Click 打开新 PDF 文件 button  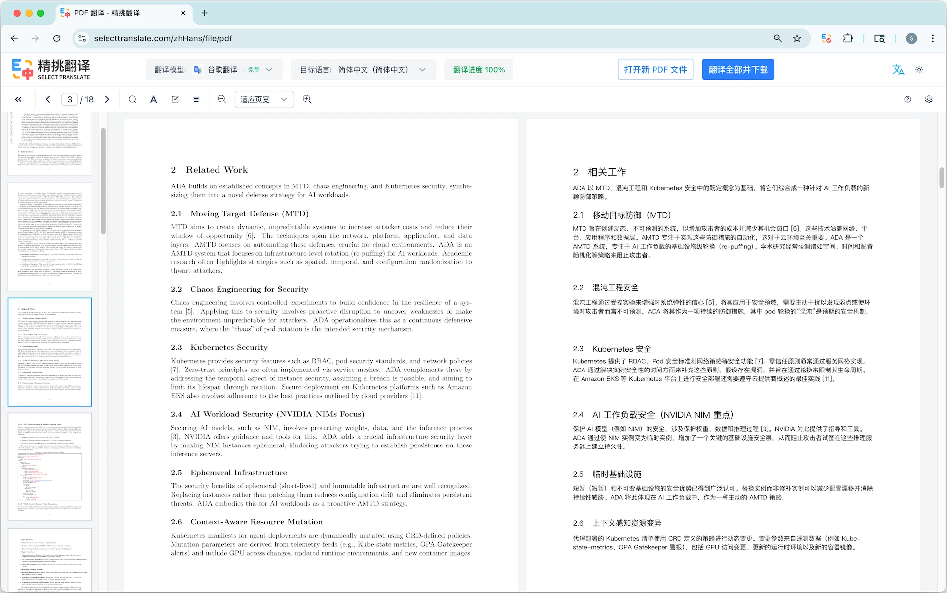point(656,70)
